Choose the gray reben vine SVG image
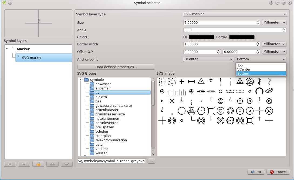The width and height of the screenshot is (294, 180). coord(269,82)
